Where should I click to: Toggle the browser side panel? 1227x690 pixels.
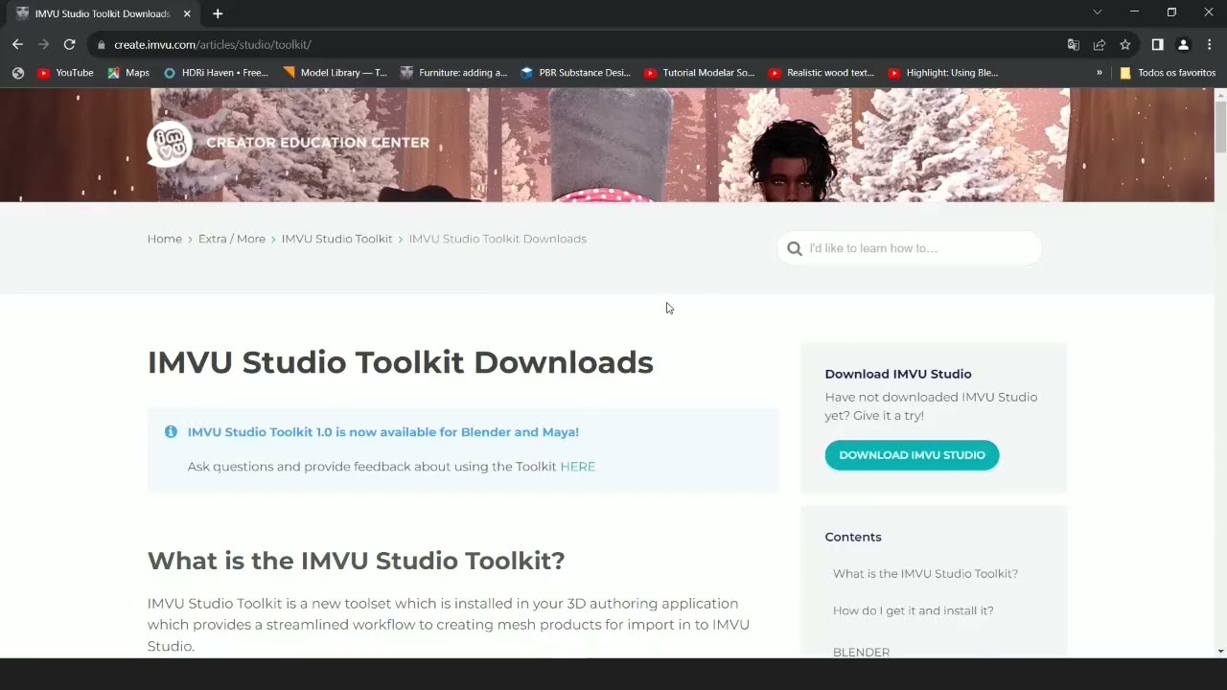pyautogui.click(x=1157, y=44)
